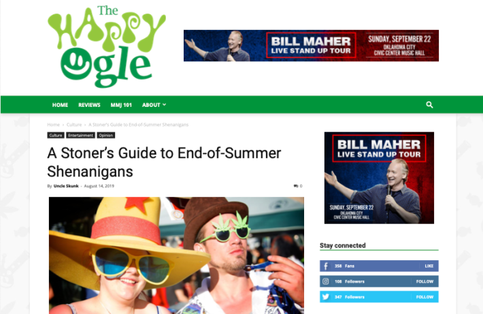The image size is (483, 314).
Task: Expand the About menu chevron
Action: [164, 105]
